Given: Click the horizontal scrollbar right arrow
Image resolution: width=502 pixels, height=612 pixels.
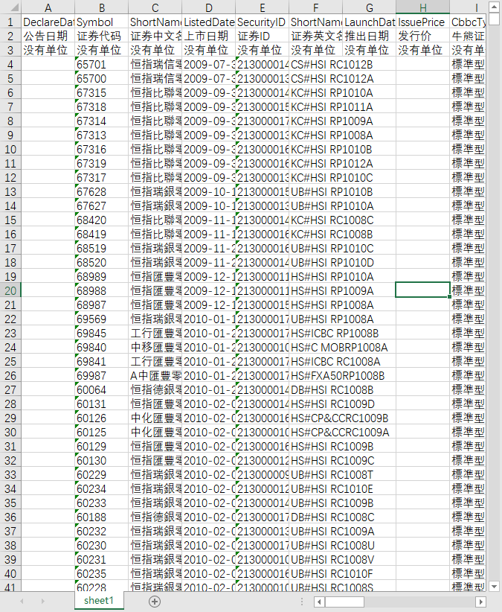Looking at the screenshot, I should pyautogui.click(x=481, y=602).
